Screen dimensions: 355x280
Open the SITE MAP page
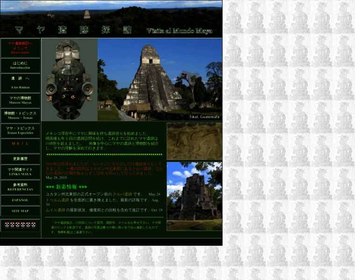pyautogui.click(x=20, y=211)
